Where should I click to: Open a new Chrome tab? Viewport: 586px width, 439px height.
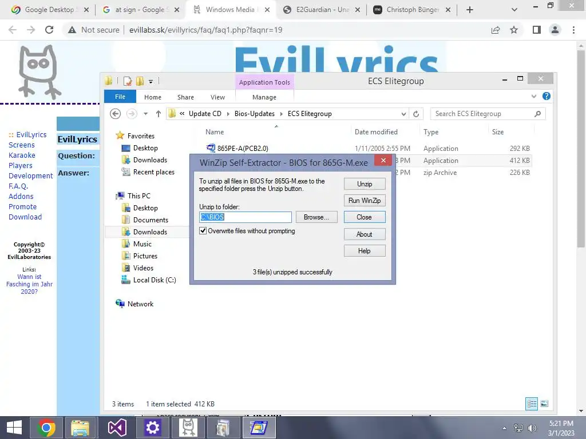click(470, 10)
